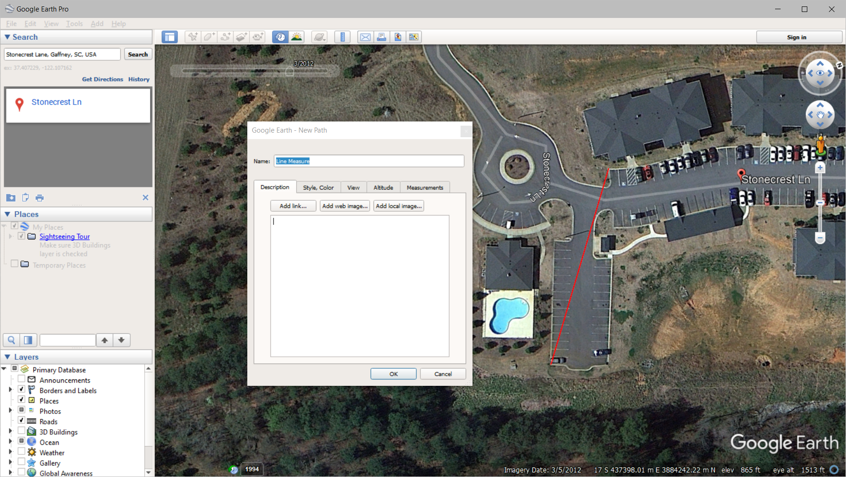Screen dimensions: 846x477
Task: Uncheck the Roads layer checkbox
Action: (x=22, y=421)
